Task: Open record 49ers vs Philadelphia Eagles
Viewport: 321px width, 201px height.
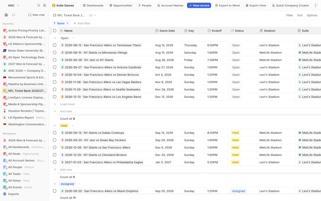Action: point(102,162)
